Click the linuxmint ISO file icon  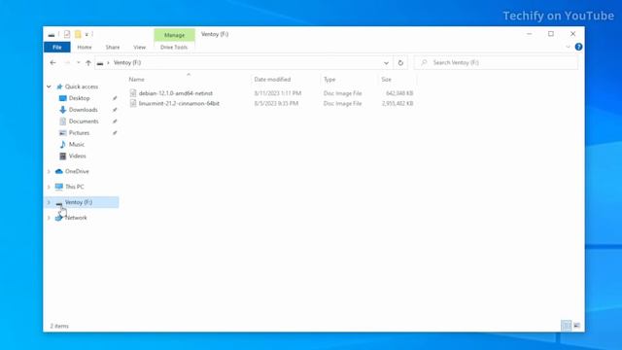point(133,104)
